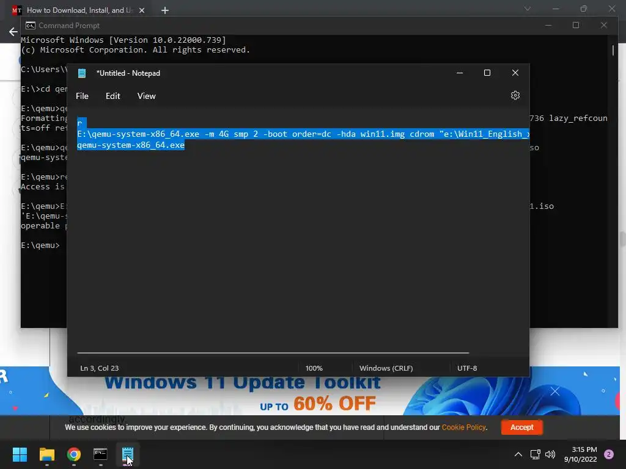The image size is (626, 469).
Task: Click the line starting with E:\qemu-system-x86_64.exe -m 4G
Action: point(303,134)
